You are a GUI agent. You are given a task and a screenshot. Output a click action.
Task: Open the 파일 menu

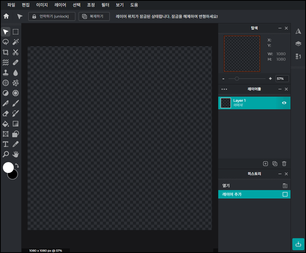point(11,5)
